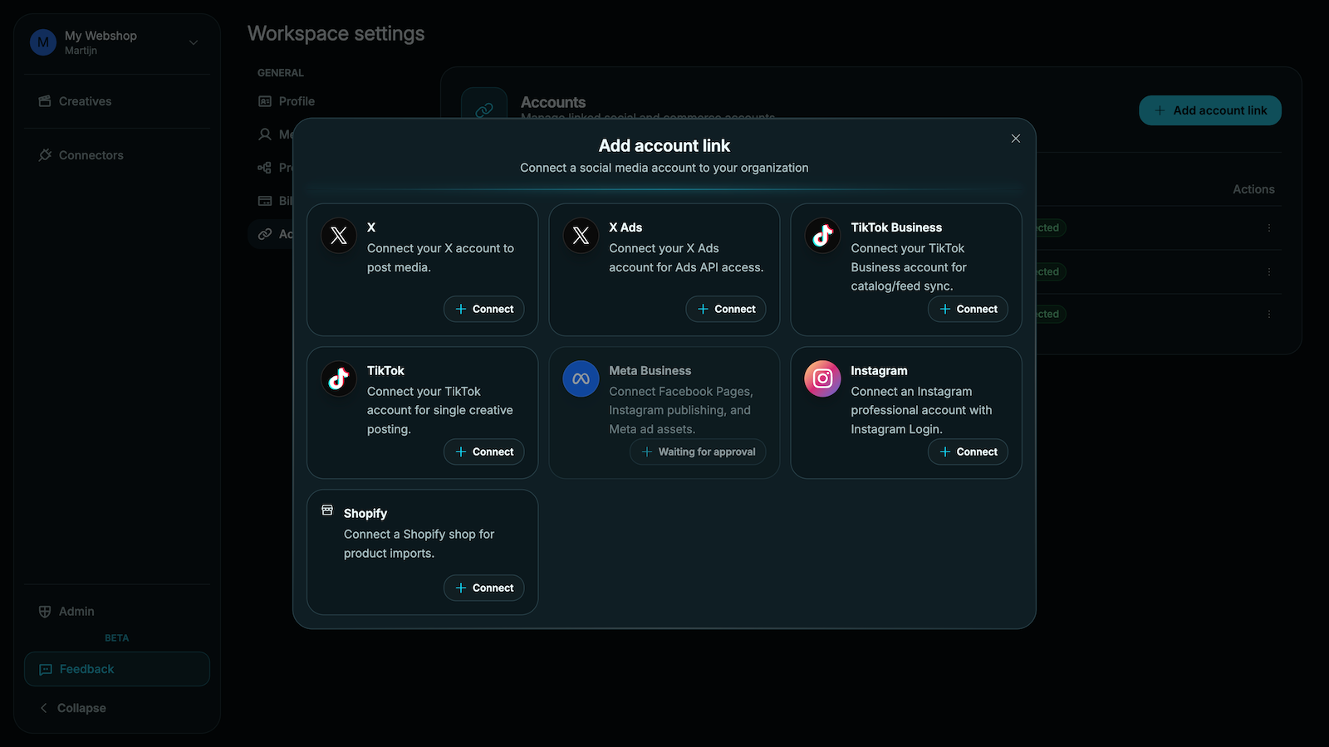The width and height of the screenshot is (1329, 747).
Task: Click the X logo icon in the first card
Action: pos(339,236)
